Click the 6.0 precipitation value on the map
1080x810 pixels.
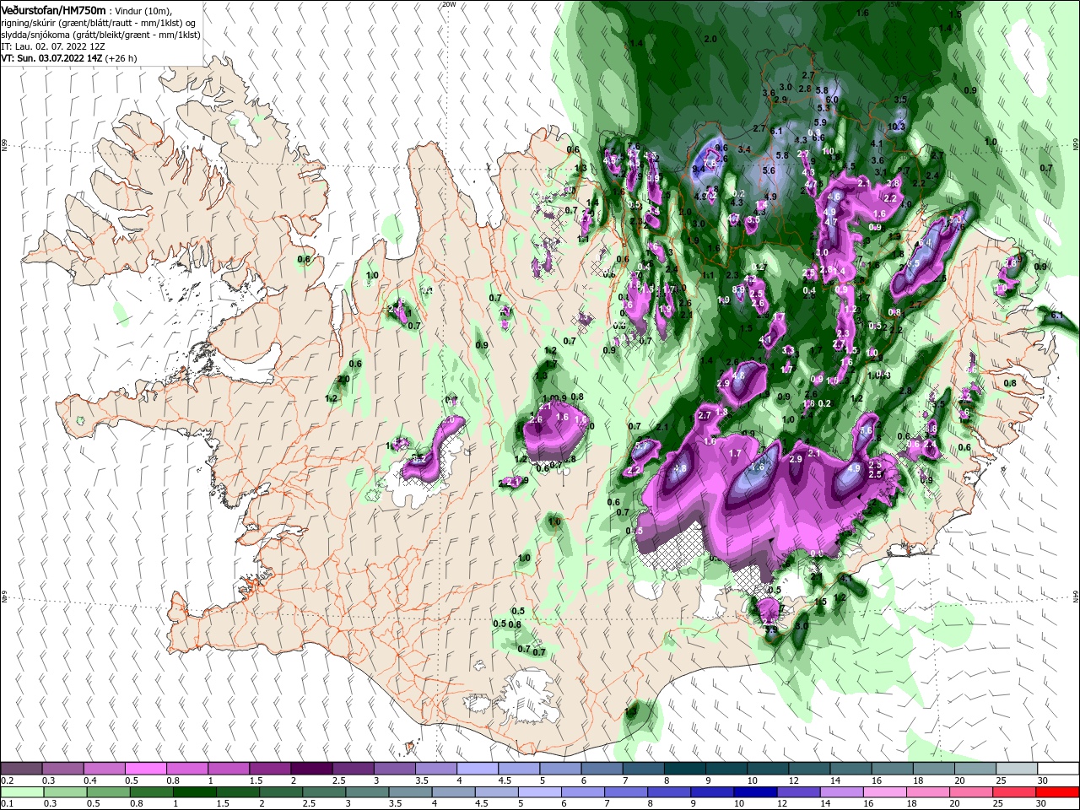click(x=832, y=100)
